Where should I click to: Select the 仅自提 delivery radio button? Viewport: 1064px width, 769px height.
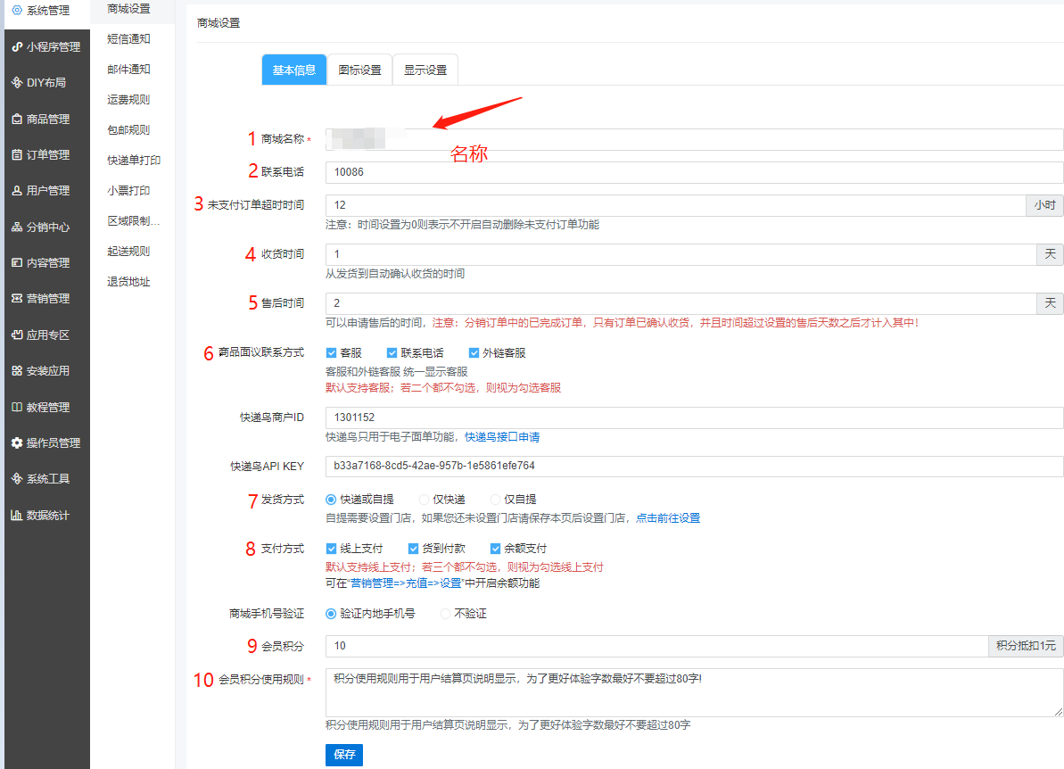(496, 500)
